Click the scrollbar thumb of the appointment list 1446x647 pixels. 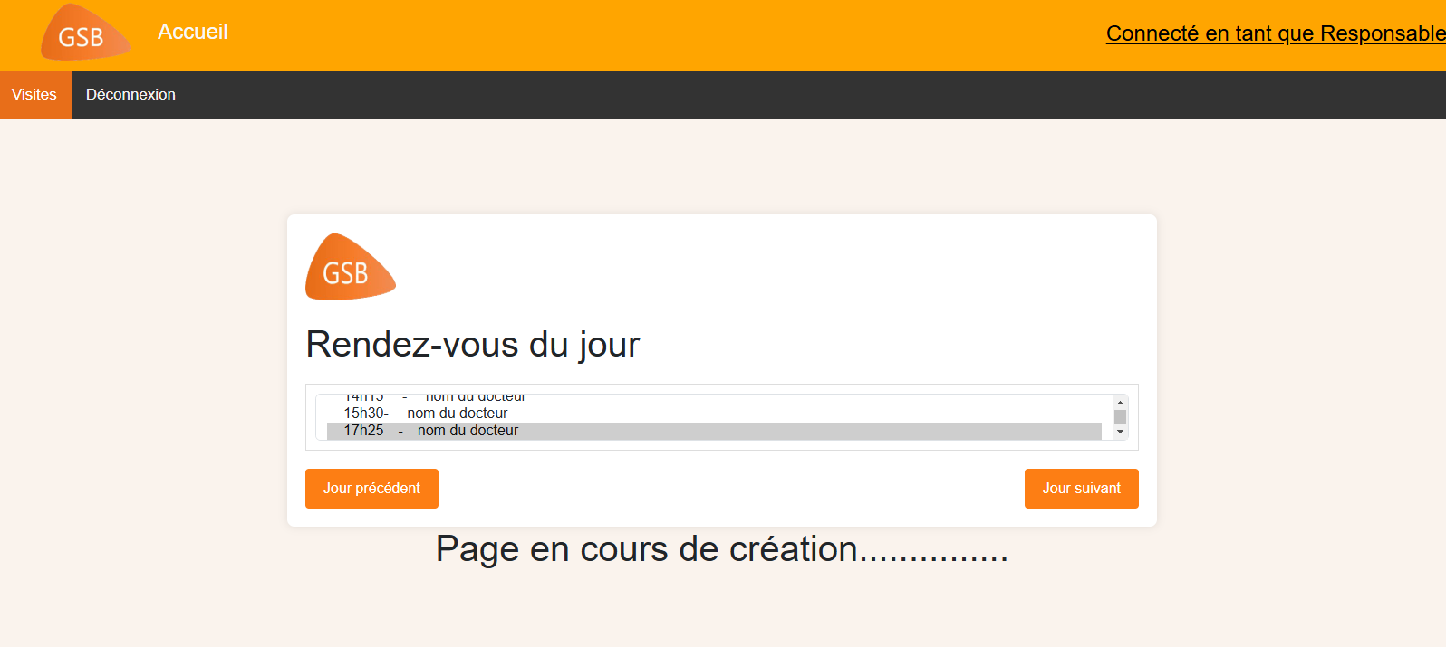point(1120,417)
